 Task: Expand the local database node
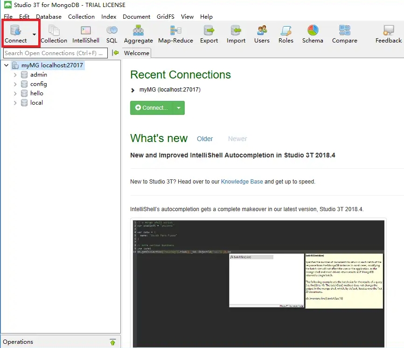click(x=15, y=103)
